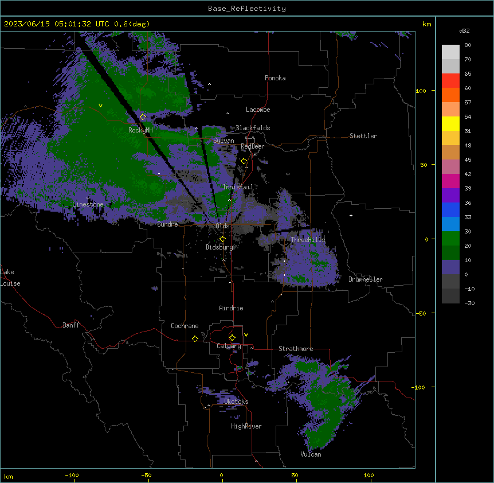Screen dimensions: 494x483
Task: Click the RedDeer city label
Action: [252, 146]
